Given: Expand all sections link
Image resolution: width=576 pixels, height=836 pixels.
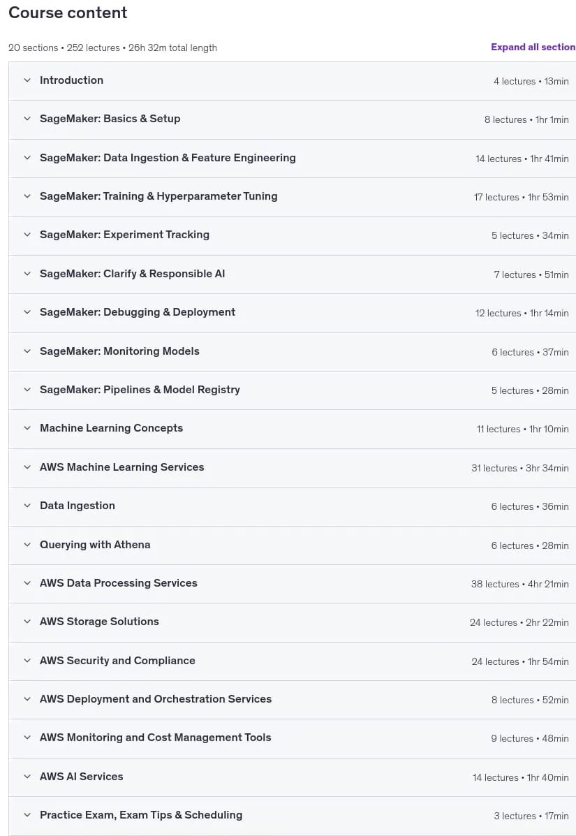Looking at the screenshot, I should point(533,47).
